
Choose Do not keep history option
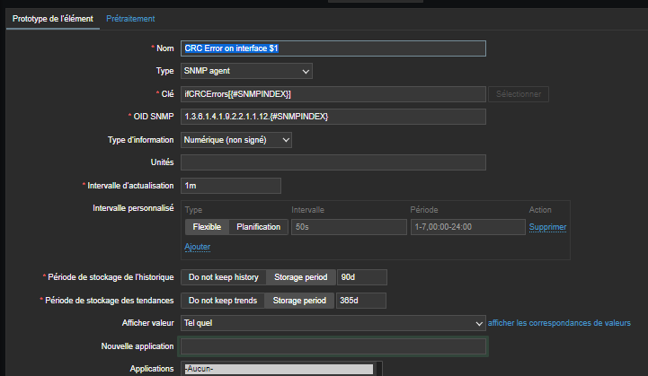(x=221, y=277)
